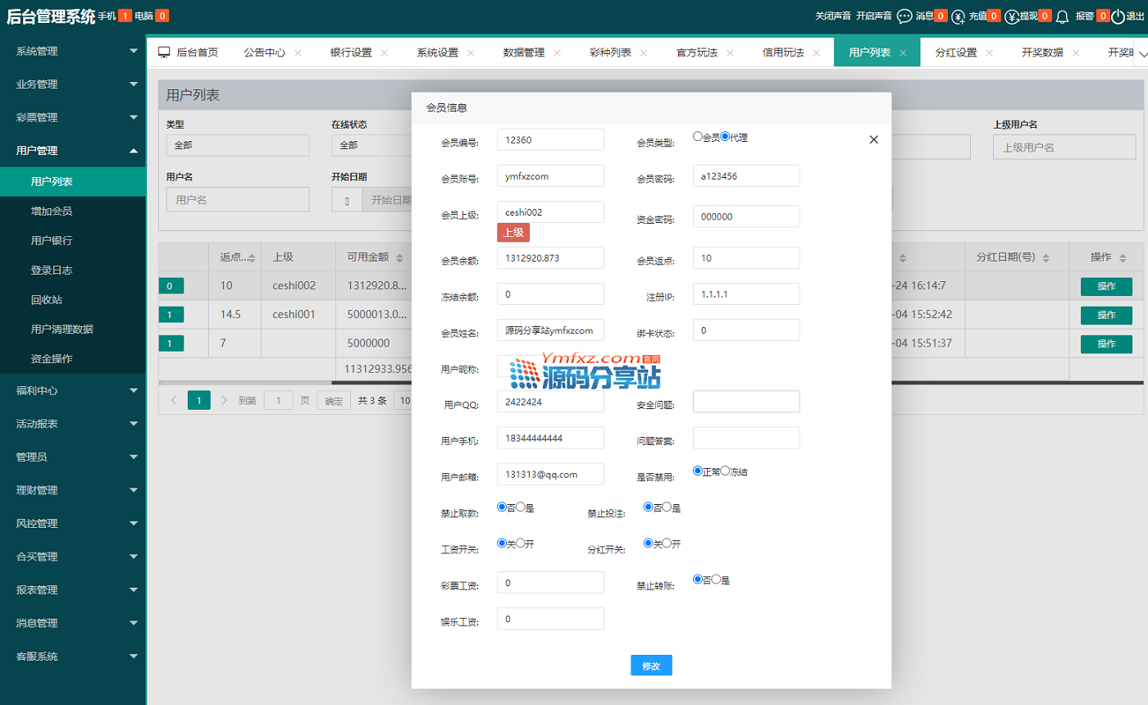
Task: Close the 公告中心 tab via its X
Action: coord(298,52)
